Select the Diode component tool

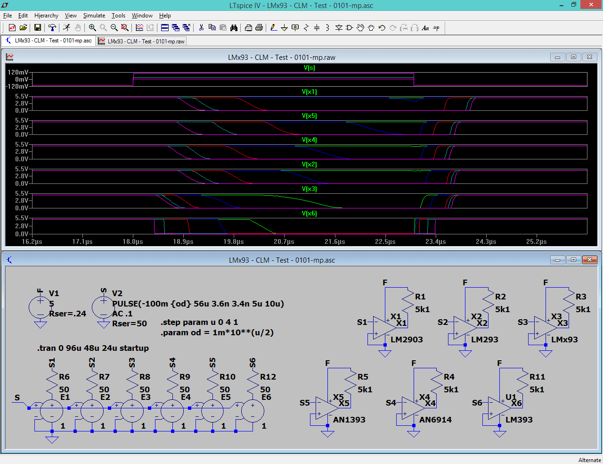[x=339, y=27]
